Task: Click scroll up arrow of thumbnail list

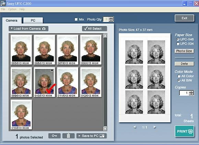Action: pos(105,36)
